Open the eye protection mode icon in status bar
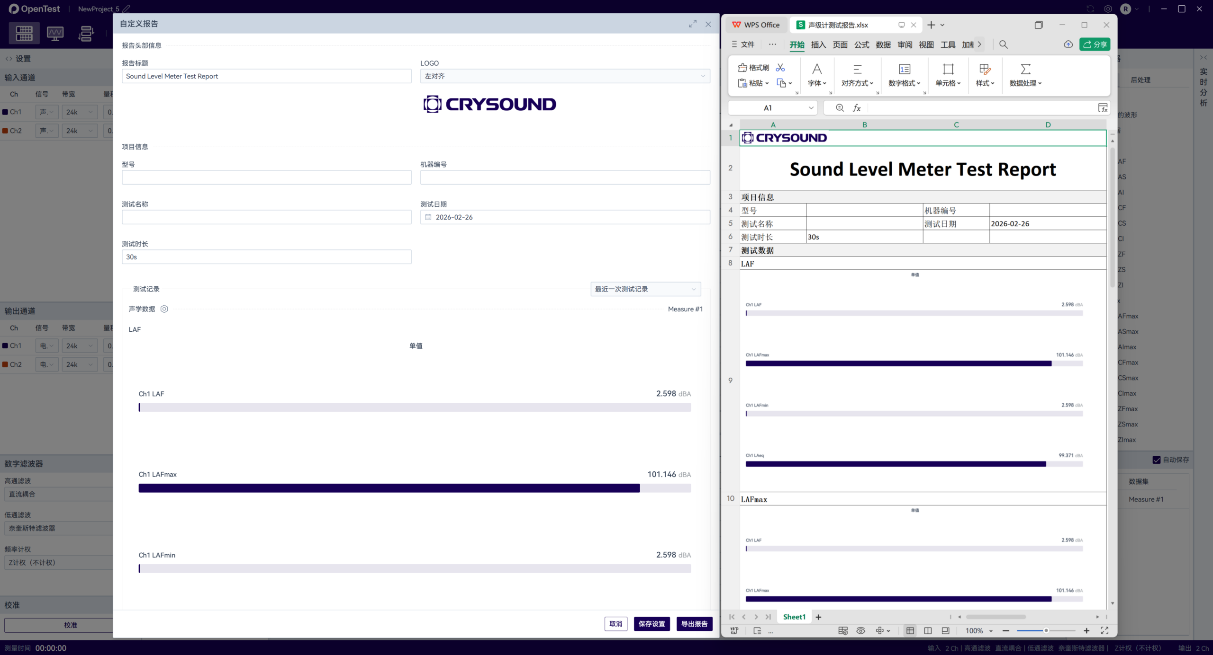Viewport: 1213px width, 655px height. (x=860, y=630)
